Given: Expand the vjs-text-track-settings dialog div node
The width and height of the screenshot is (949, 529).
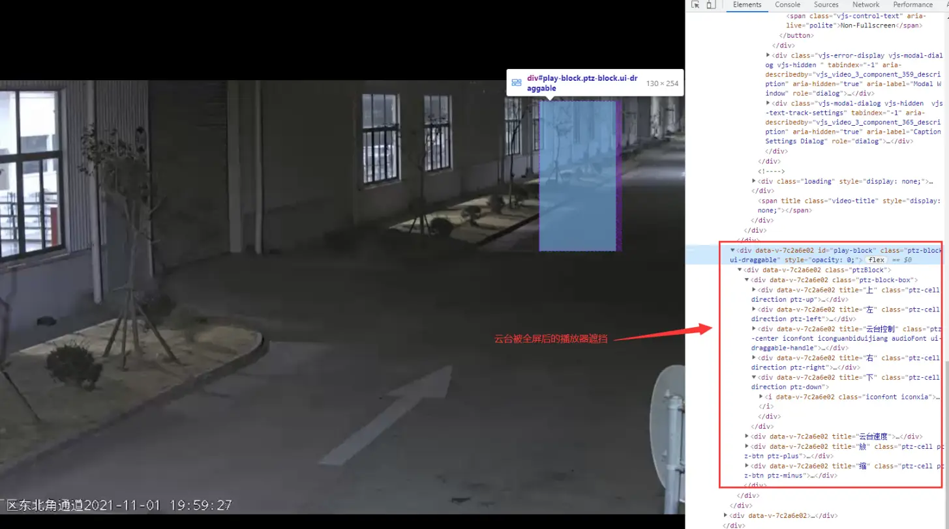Looking at the screenshot, I should pos(768,103).
